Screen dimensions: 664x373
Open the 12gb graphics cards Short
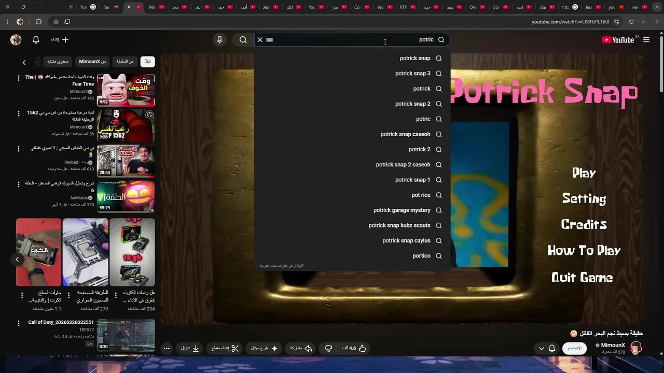[132, 252]
